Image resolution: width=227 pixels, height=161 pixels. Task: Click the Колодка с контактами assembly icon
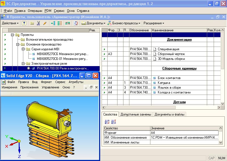coord(154,92)
